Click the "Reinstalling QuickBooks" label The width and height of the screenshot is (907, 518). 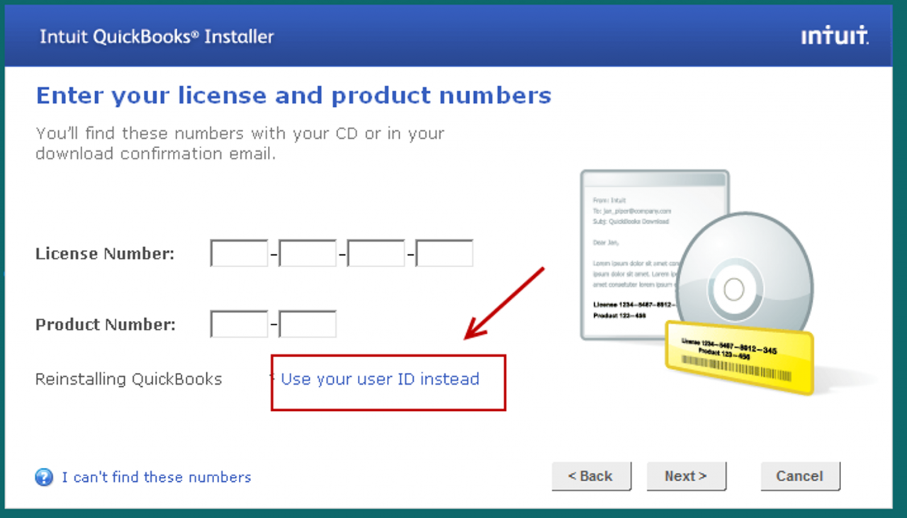(128, 379)
